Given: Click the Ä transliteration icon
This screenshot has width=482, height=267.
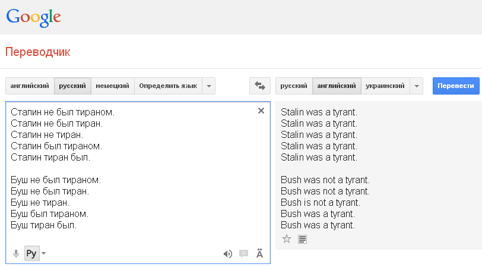Looking at the screenshot, I should pyautogui.click(x=260, y=253).
